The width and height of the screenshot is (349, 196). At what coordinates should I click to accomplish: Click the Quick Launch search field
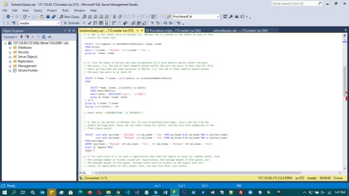pyautogui.click(x=295, y=4)
